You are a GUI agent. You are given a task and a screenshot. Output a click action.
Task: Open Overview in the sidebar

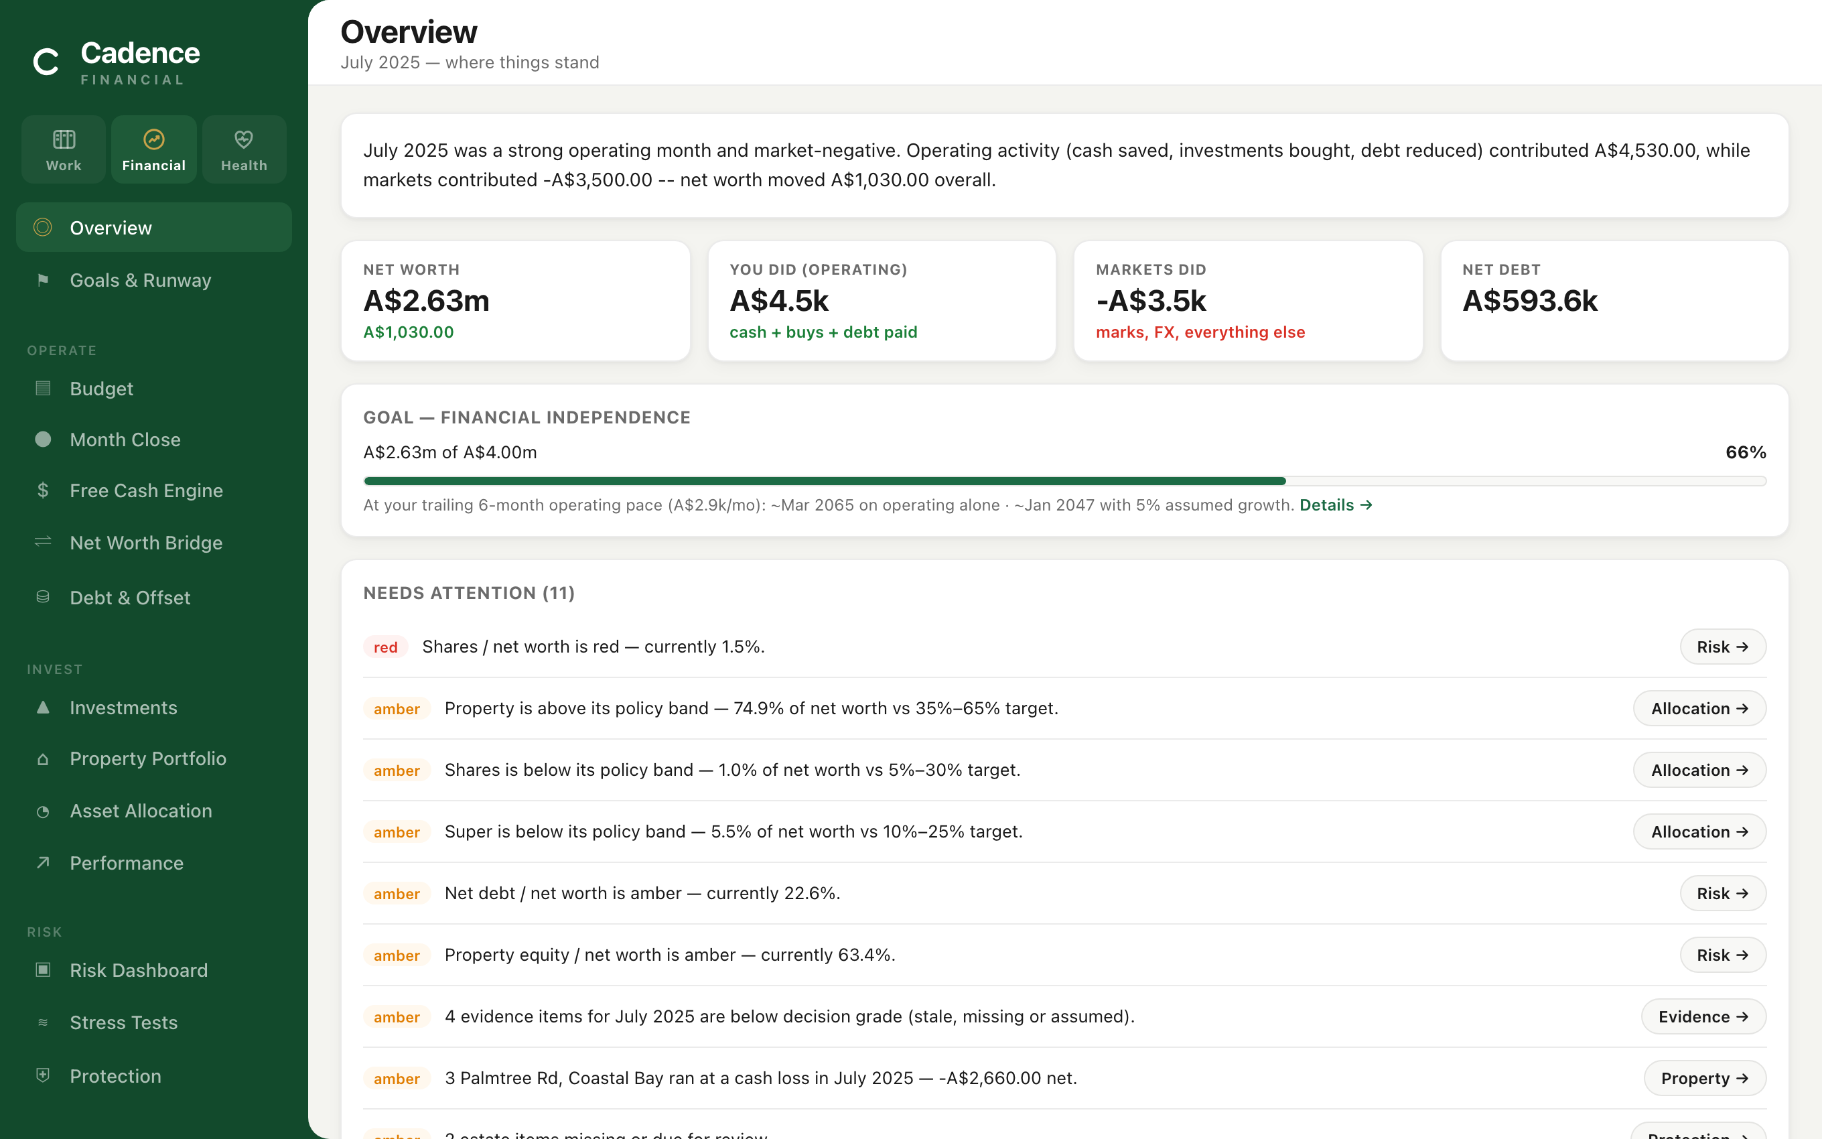pyautogui.click(x=153, y=228)
